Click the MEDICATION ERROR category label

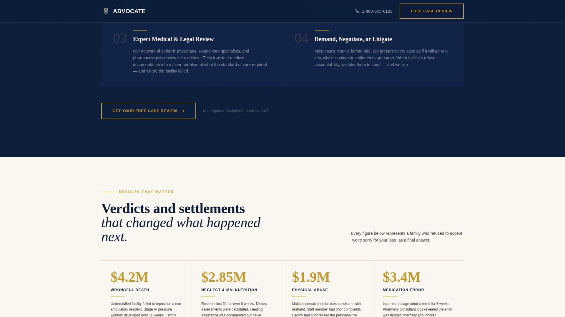(403, 290)
